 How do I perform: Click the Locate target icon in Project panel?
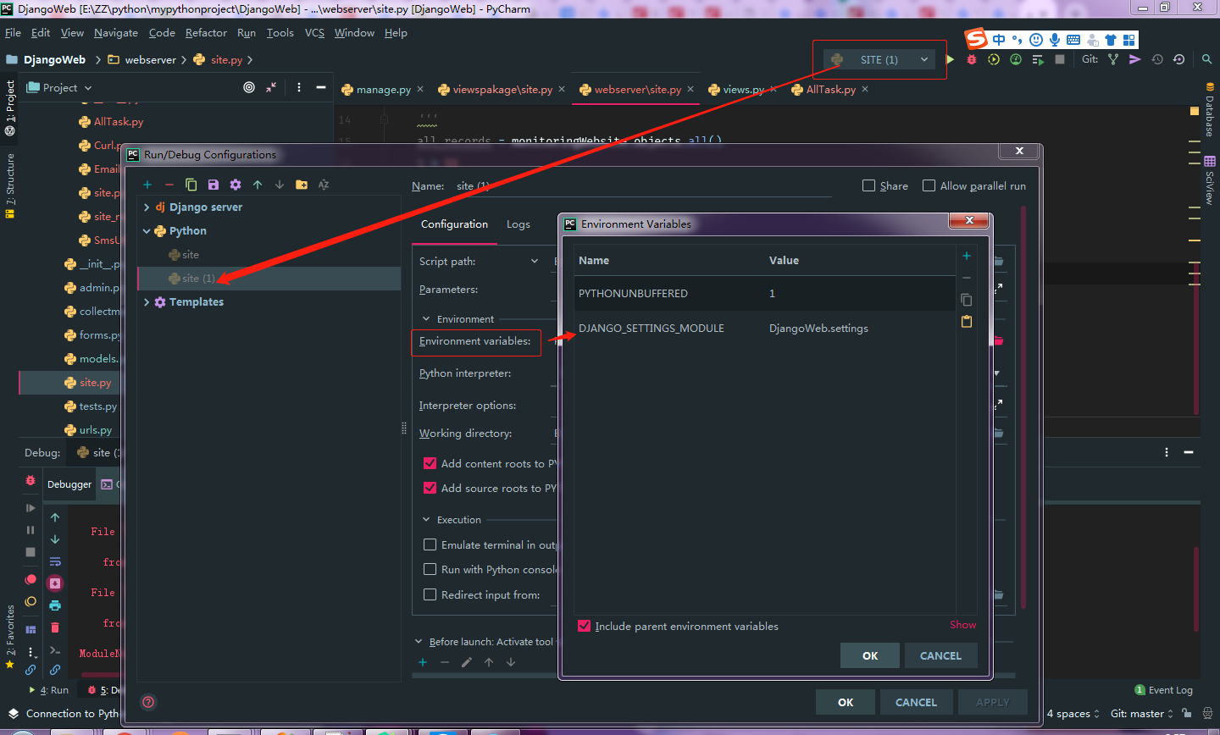[x=249, y=87]
